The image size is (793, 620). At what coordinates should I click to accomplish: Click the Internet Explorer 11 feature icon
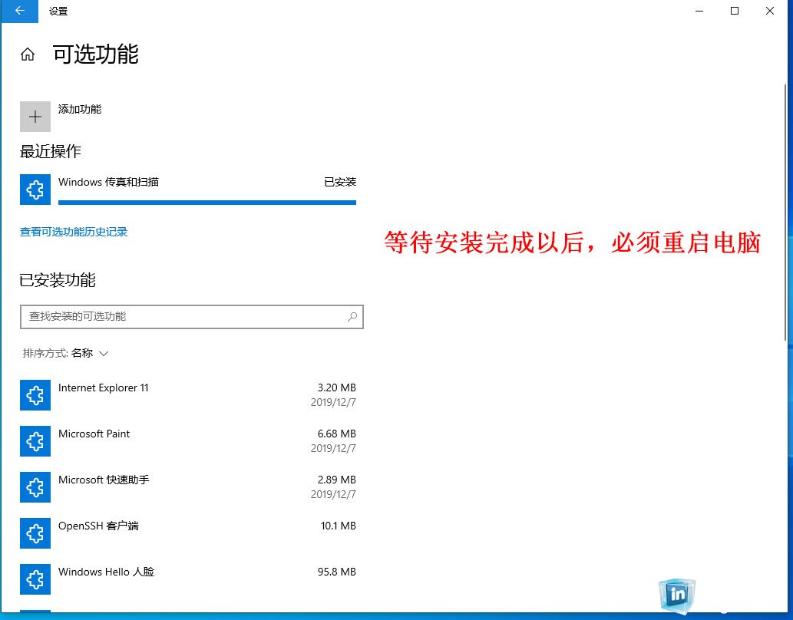click(x=35, y=395)
